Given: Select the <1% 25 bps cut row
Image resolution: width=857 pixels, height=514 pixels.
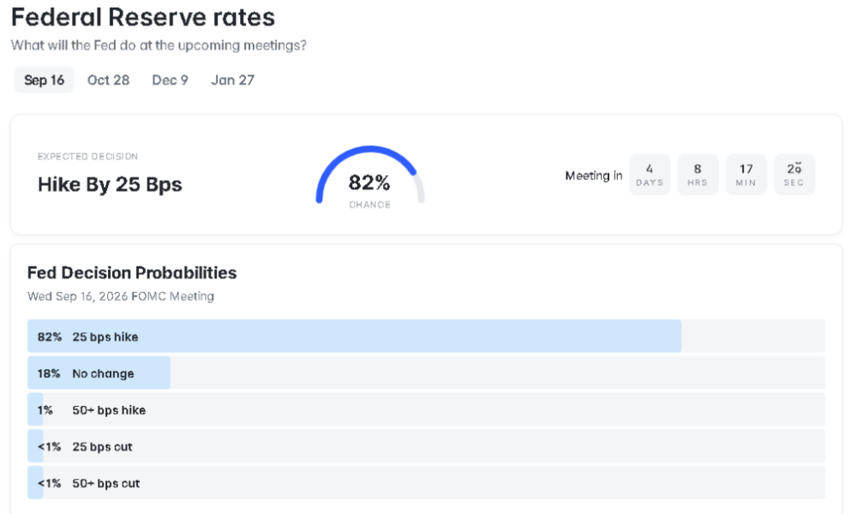Looking at the screenshot, I should click(426, 445).
